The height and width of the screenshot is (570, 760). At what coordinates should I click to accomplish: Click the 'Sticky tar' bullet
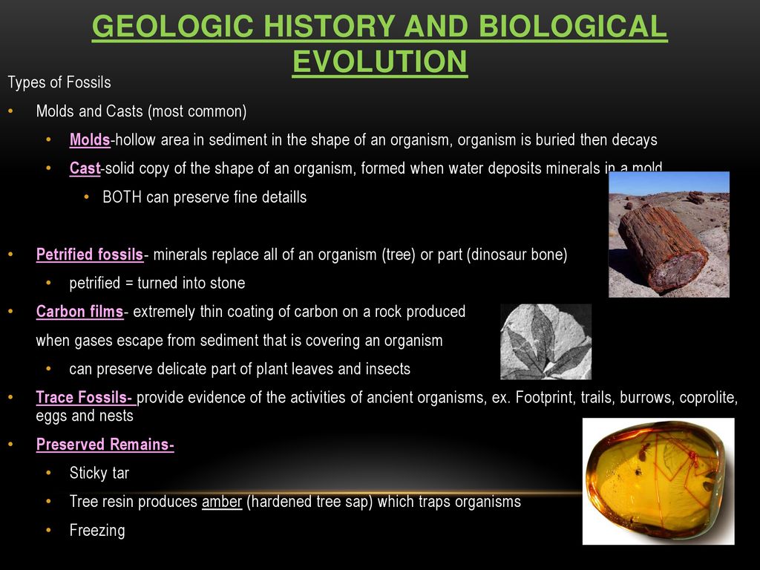pos(99,473)
